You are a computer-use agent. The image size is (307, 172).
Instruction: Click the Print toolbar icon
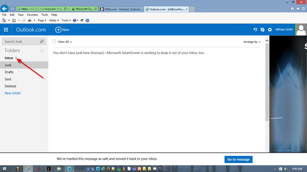pyautogui.click(x=30, y=20)
